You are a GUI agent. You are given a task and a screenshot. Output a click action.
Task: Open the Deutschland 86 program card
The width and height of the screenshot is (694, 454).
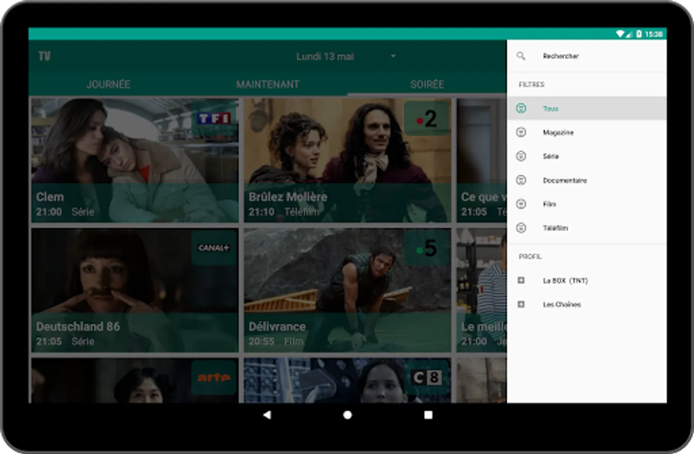(x=135, y=290)
